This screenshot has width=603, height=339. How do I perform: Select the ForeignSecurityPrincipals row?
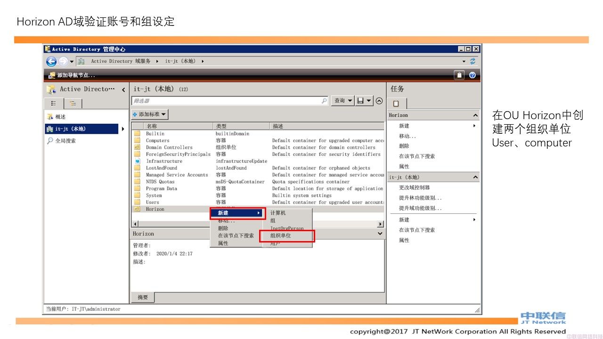[258, 154]
